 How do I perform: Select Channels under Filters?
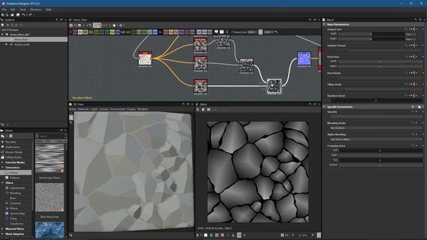[x=15, y=203]
